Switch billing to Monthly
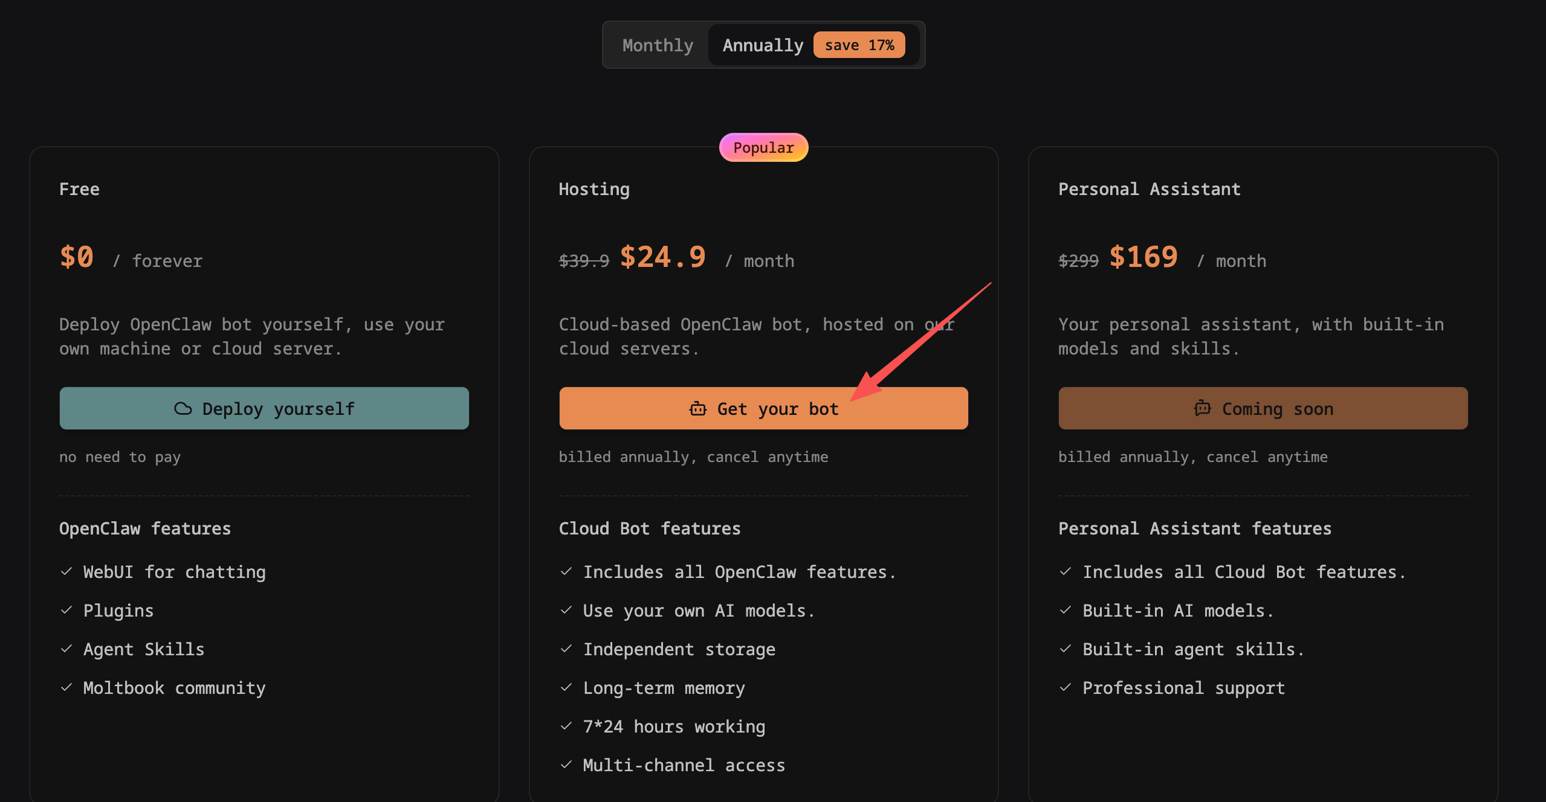This screenshot has height=802, width=1546. 658,45
